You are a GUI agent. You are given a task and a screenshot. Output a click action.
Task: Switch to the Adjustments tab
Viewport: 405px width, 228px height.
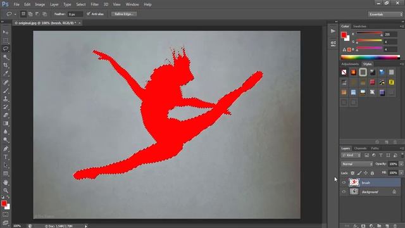coord(350,64)
